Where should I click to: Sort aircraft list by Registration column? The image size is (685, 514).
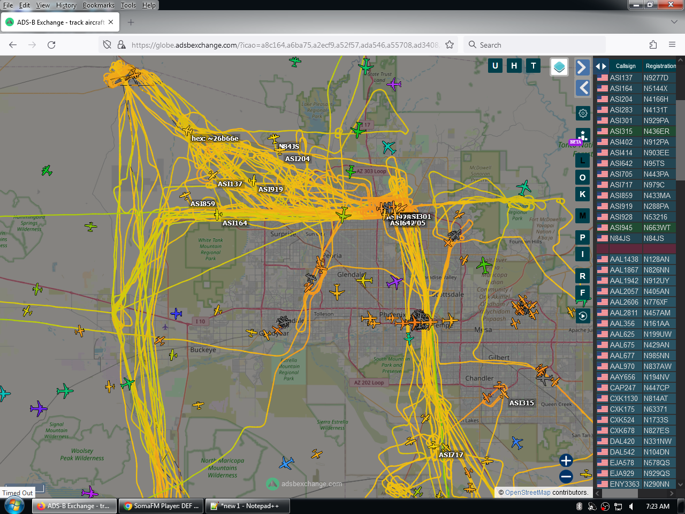click(x=661, y=66)
